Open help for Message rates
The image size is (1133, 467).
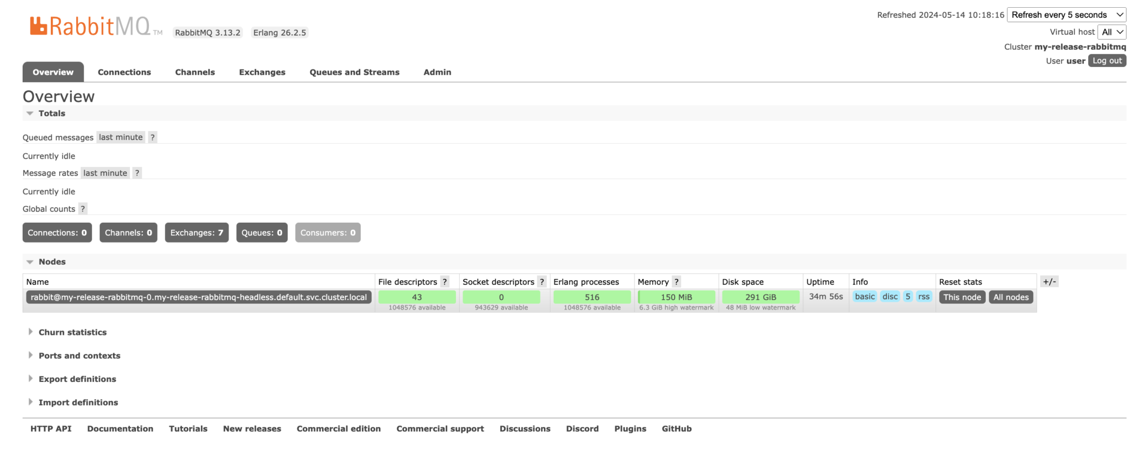(137, 173)
